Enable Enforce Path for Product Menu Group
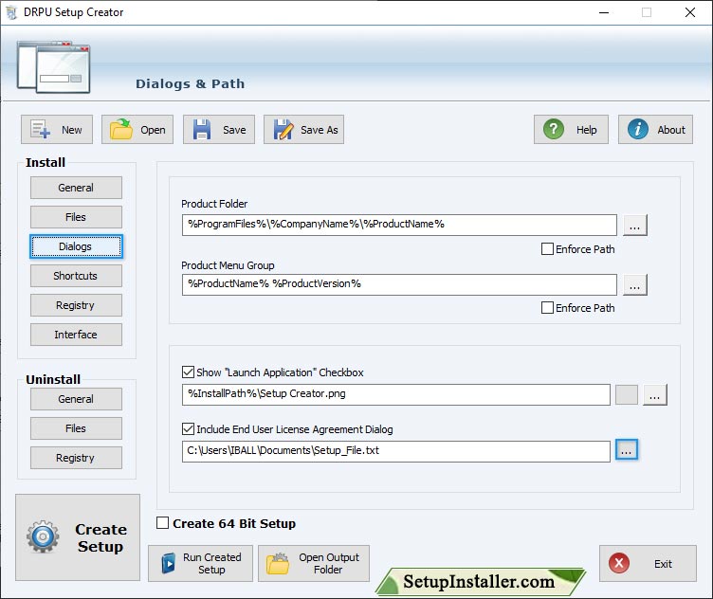Image resolution: width=713 pixels, height=599 pixels. 547,308
